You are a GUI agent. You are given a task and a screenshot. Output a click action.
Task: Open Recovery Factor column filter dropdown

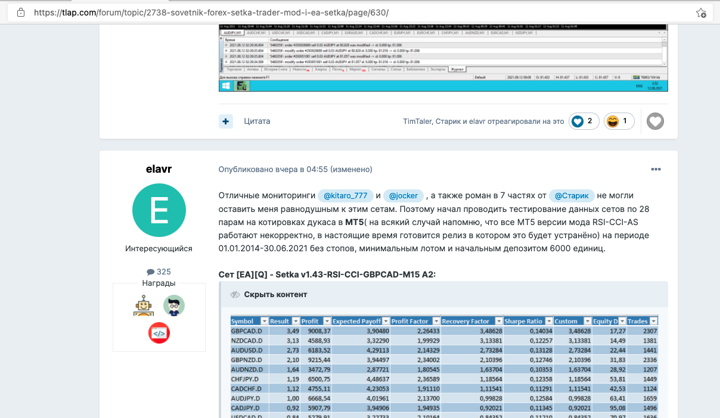pyautogui.click(x=499, y=321)
